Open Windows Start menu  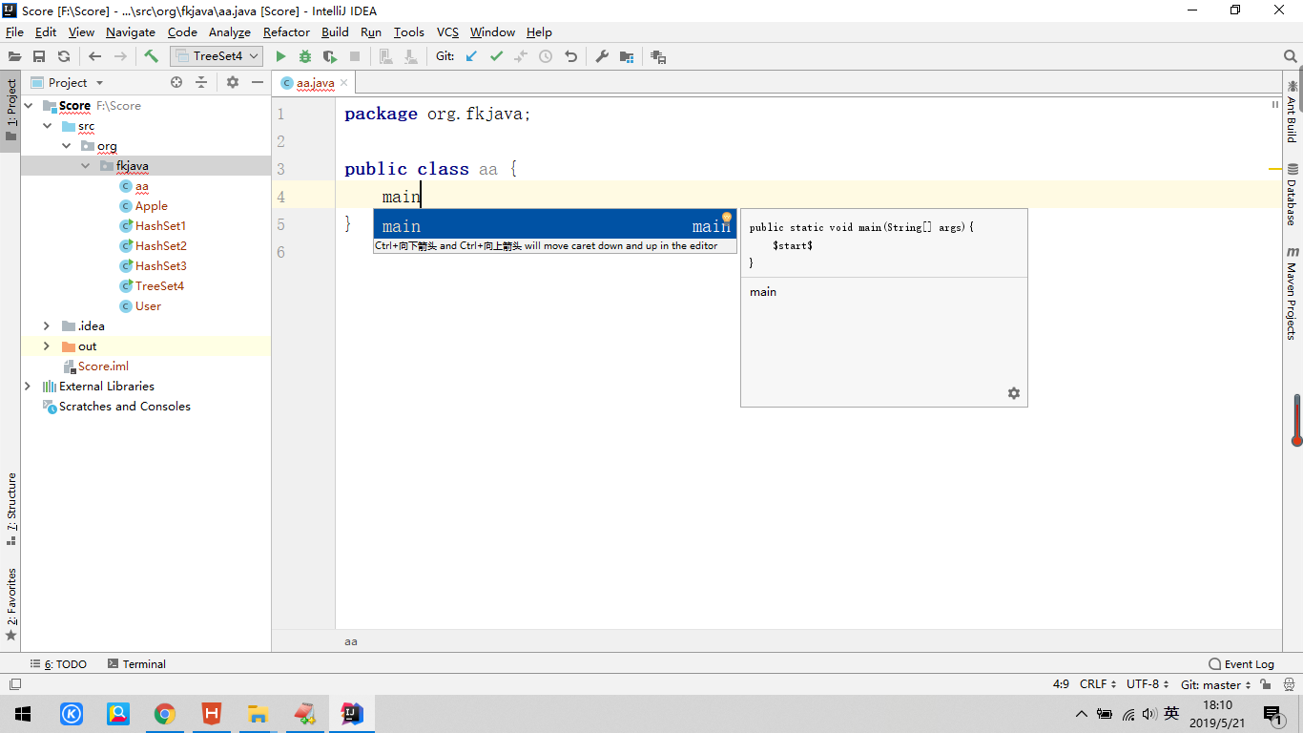point(23,713)
